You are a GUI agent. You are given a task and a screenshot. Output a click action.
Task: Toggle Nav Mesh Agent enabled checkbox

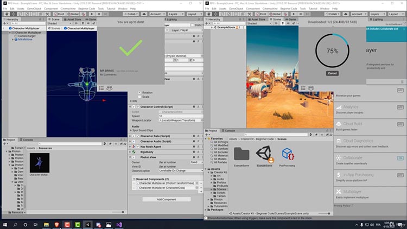point(138,147)
